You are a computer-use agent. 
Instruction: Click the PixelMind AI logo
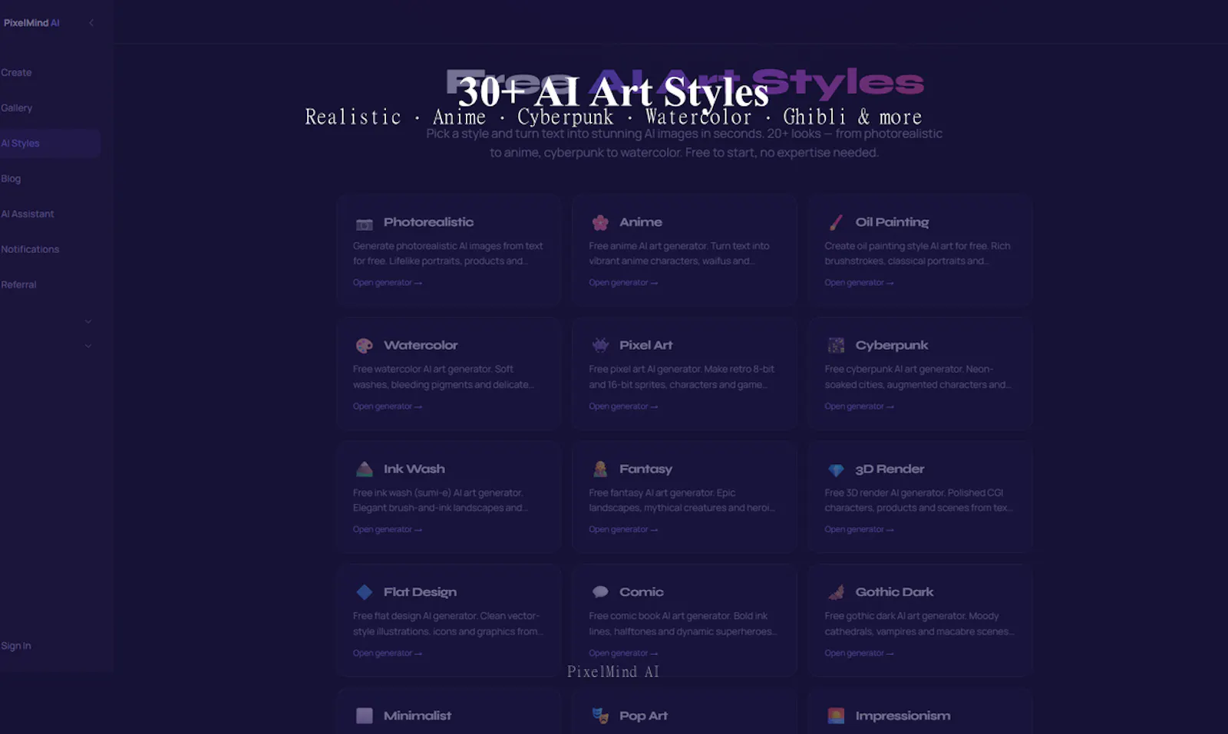pos(31,23)
